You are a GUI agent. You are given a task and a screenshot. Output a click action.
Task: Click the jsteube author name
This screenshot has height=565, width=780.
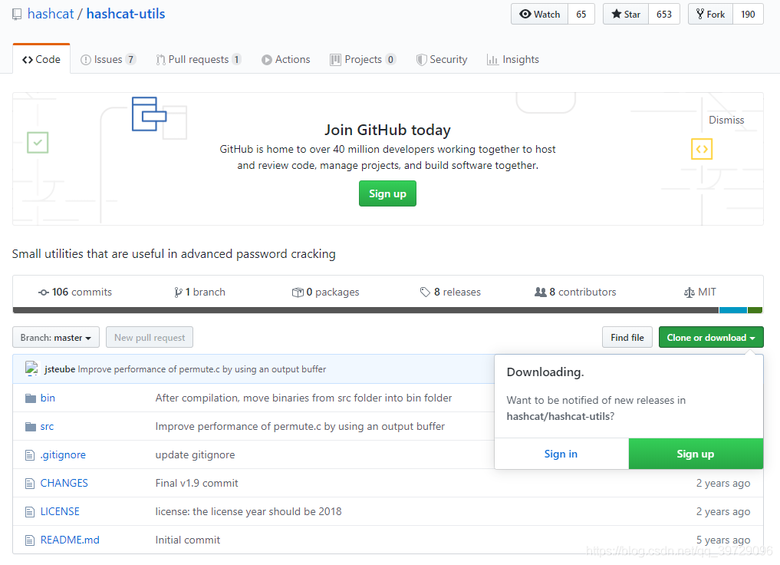coord(60,369)
